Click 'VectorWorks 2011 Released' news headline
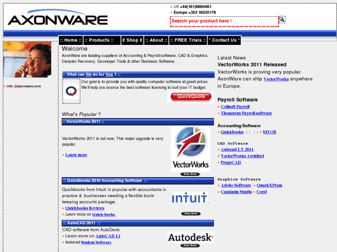The height and width of the screenshot is (252, 337). click(252, 65)
